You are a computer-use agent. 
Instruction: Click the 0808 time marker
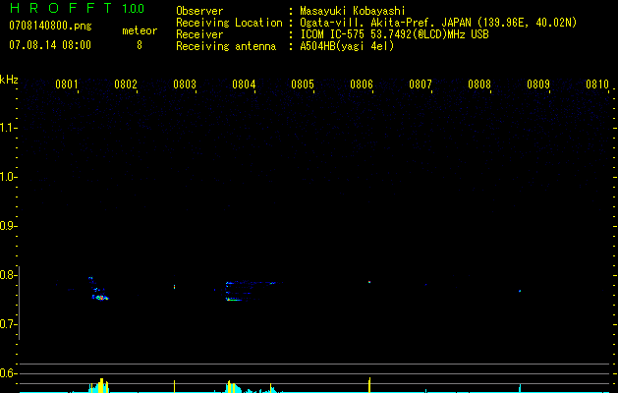479,84
